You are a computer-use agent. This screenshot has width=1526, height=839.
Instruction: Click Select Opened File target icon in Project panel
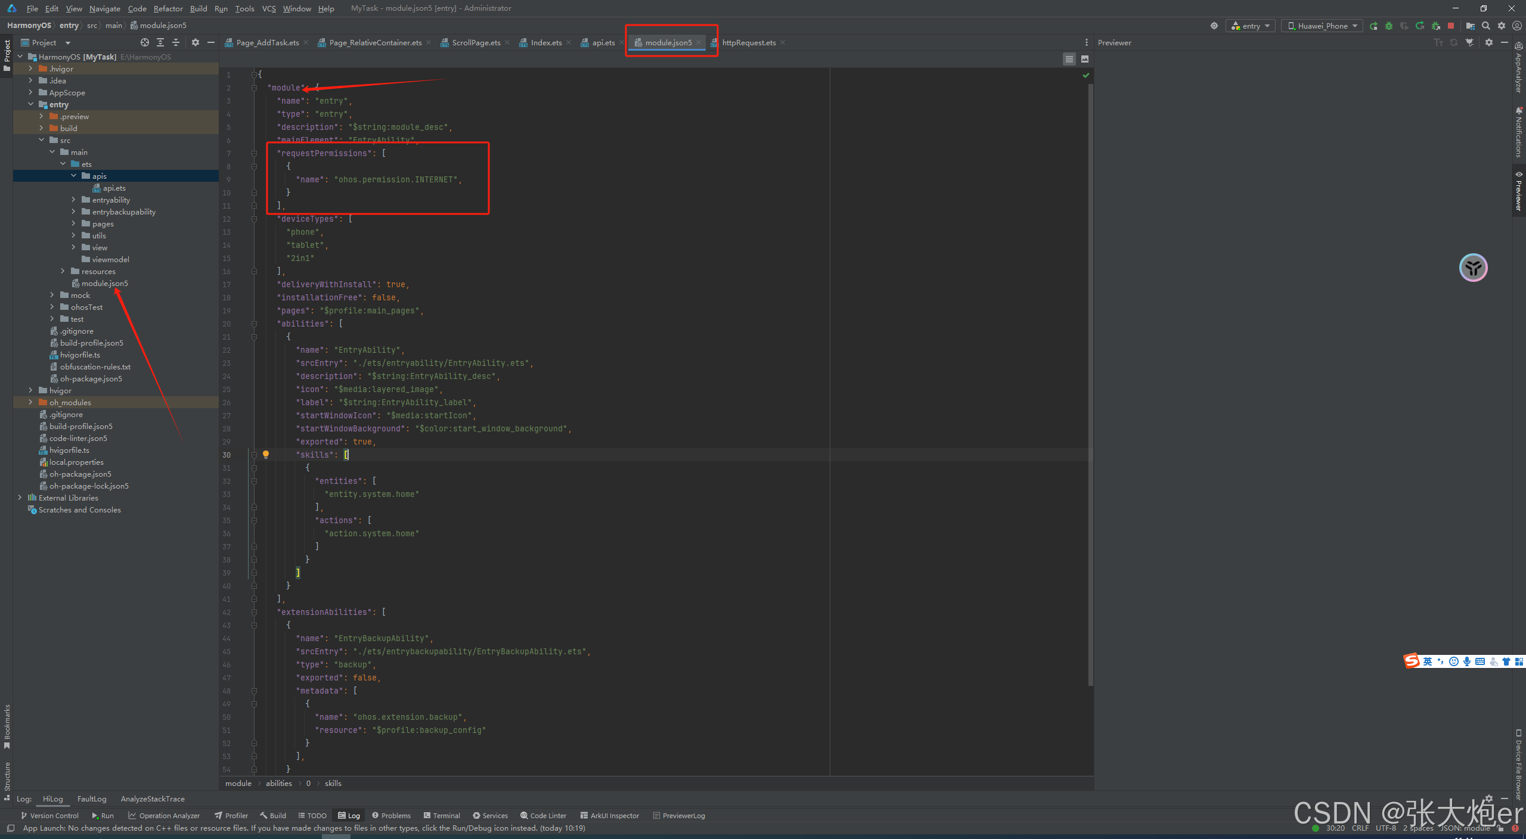tap(145, 42)
